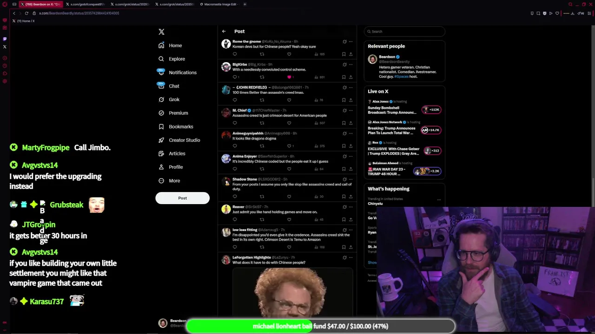595x334 pixels.
Task: Open more options on Shadow Stone's post
Action: coord(350,180)
